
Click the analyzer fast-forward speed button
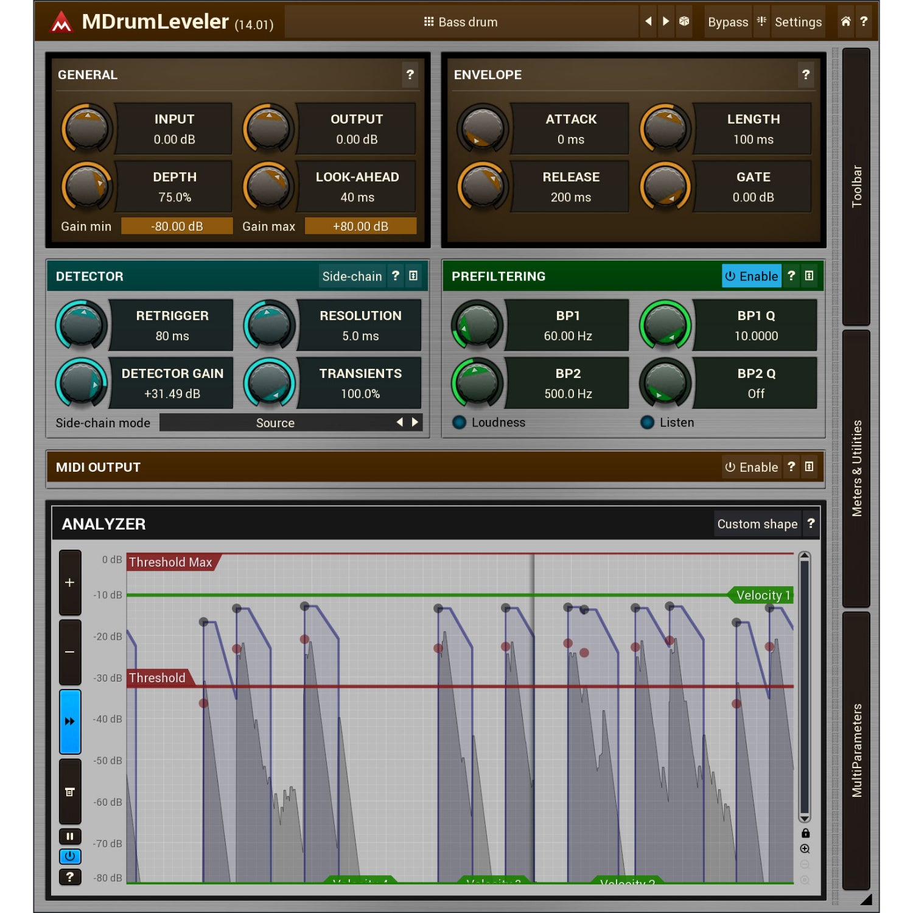70,721
